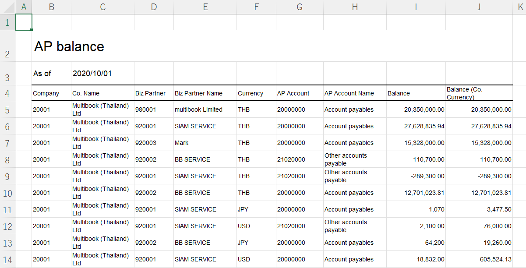This screenshot has height=268, width=526.
Task: Select balance 110,700.00 in column I
Action: tap(416, 159)
